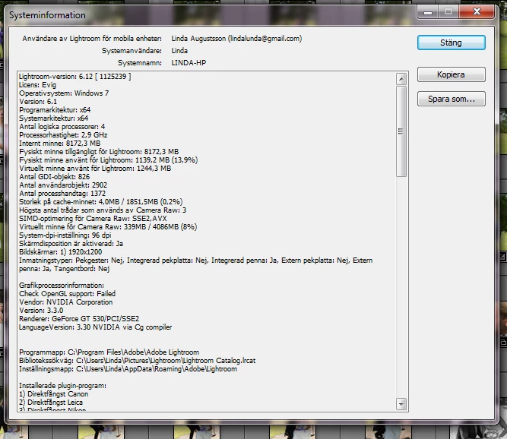Click Virtuellt minne för Camera Raw line
The height and width of the screenshot is (439, 507).
click(x=108, y=227)
